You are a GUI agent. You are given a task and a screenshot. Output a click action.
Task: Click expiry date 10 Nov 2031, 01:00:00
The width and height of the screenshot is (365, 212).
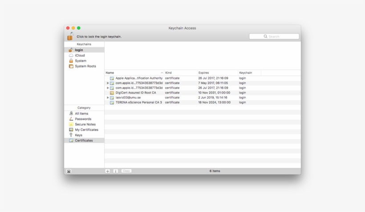pos(214,93)
